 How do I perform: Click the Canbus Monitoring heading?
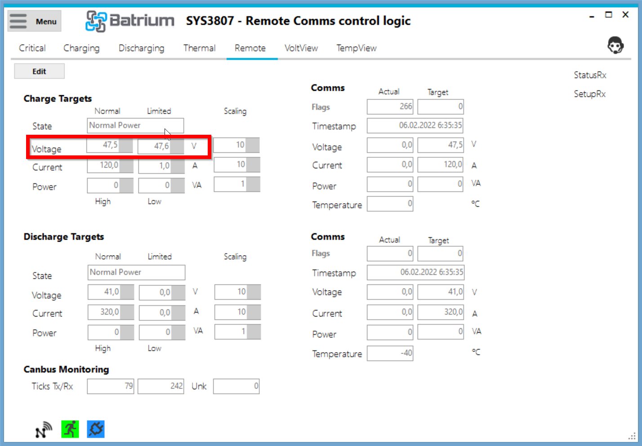click(66, 370)
